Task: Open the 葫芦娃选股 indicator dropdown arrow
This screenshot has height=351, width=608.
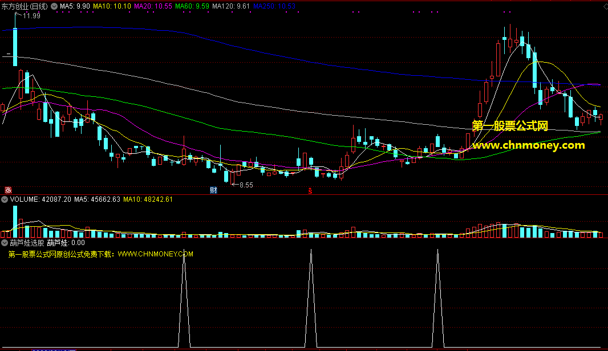Action: pyautogui.click(x=5, y=243)
